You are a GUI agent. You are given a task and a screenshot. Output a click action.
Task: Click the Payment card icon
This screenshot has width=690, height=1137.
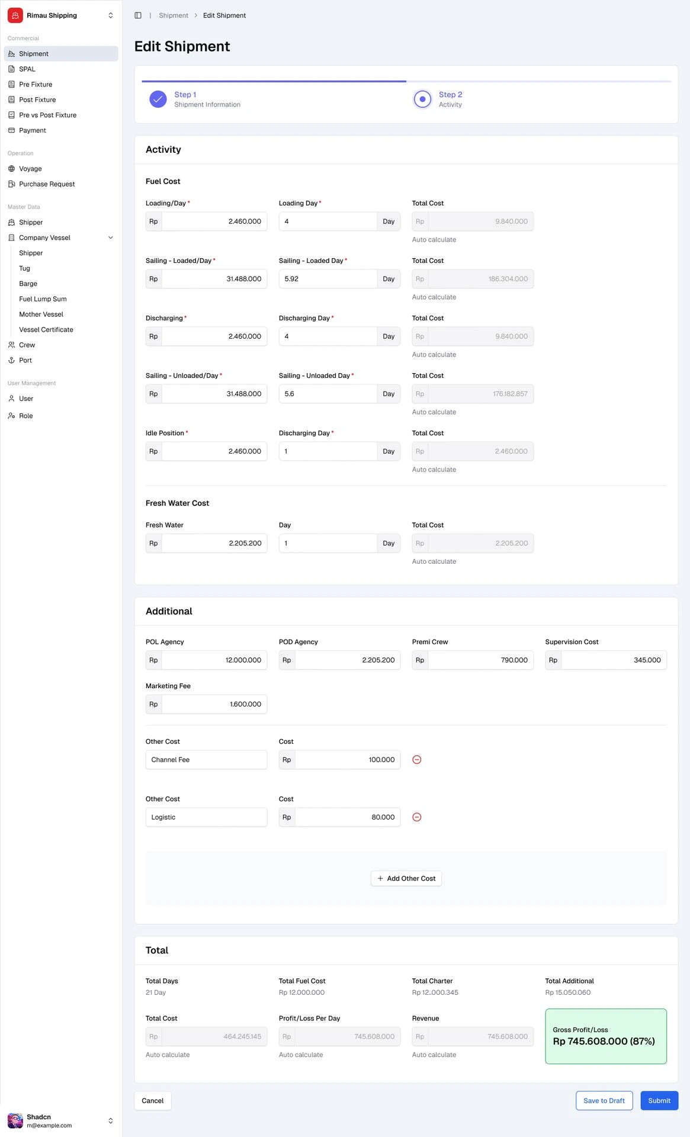coord(11,130)
